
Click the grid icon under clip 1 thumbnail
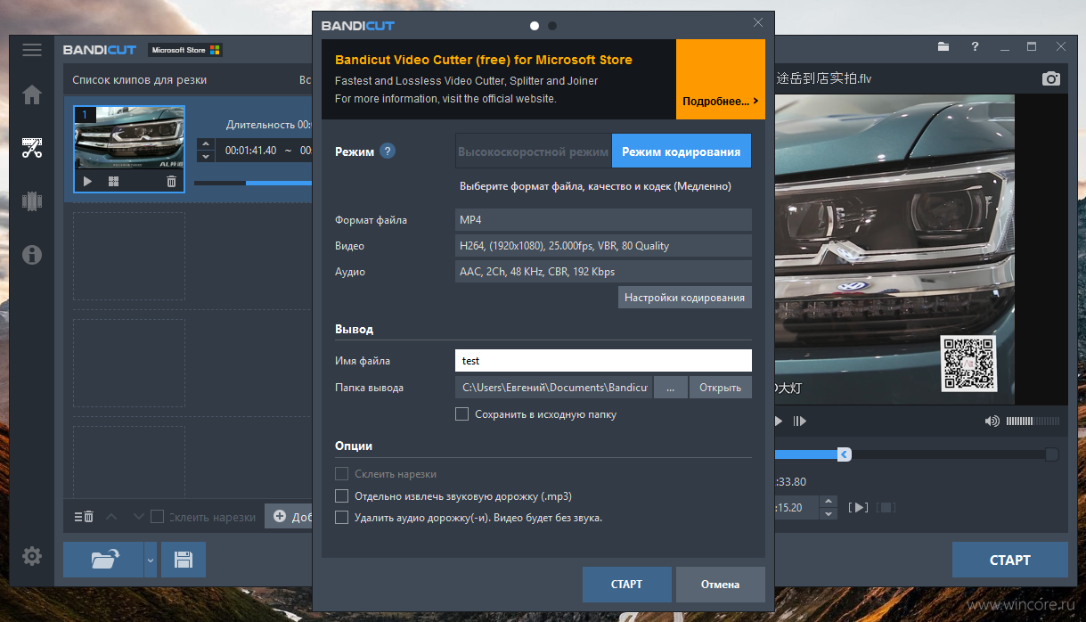(113, 182)
